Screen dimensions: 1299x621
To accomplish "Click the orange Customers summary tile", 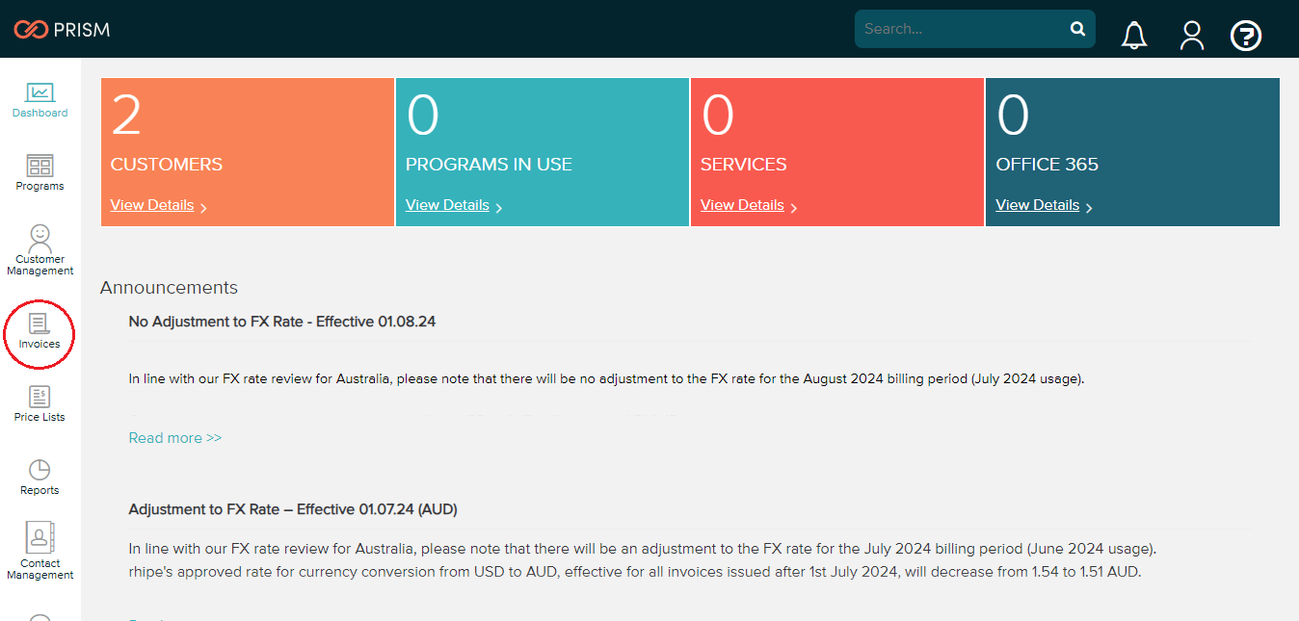I will (247, 135).
